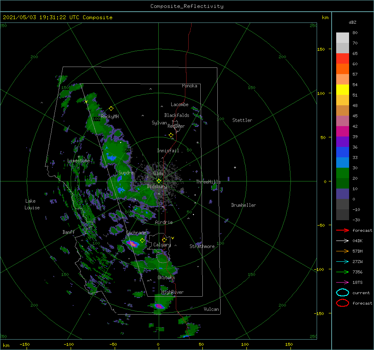
Task: Click the Composite_Reflectivity title
Action: tap(187, 6)
